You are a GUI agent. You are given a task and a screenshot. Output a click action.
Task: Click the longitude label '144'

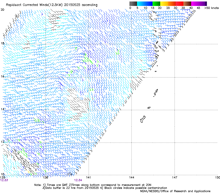(x=132, y=178)
